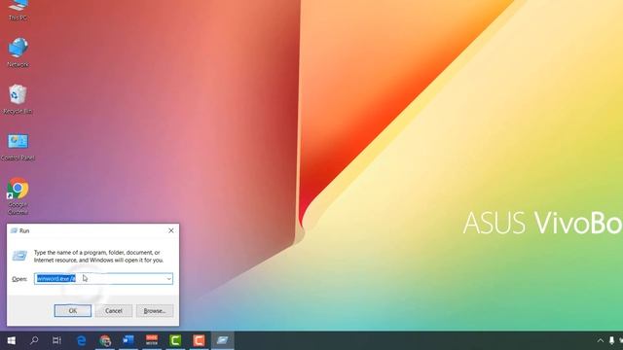
Task: Switch to Chrome on the taskbar
Action: [x=105, y=340]
